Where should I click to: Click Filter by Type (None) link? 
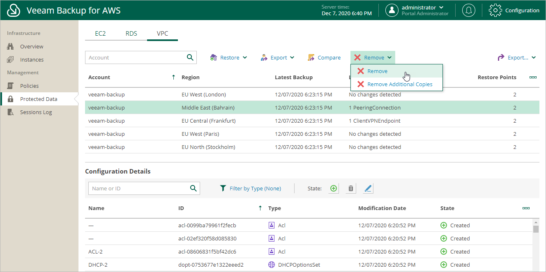pyautogui.click(x=255, y=188)
